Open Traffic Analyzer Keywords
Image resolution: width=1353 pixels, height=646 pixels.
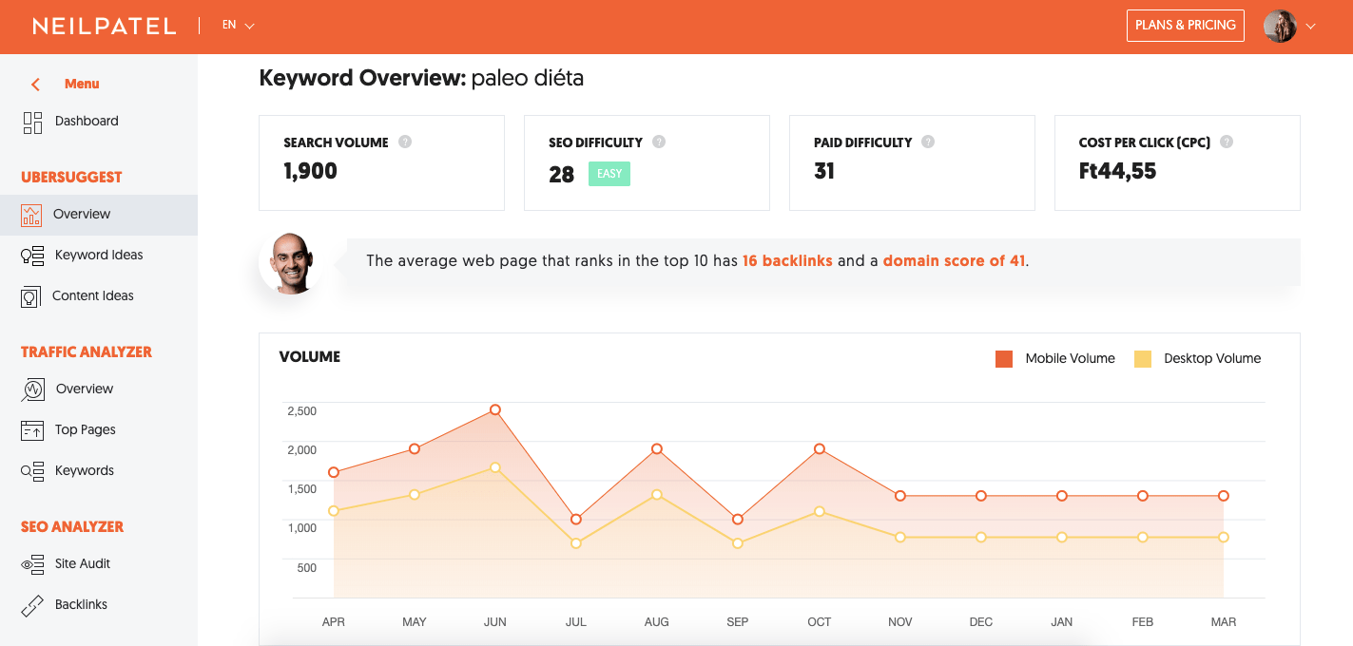click(x=85, y=471)
